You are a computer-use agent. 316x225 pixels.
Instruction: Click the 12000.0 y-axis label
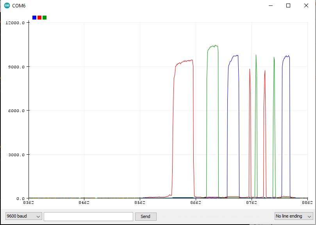pyautogui.click(x=16, y=23)
